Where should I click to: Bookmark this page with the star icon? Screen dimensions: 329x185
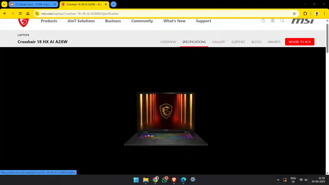pyautogui.click(x=294, y=13)
